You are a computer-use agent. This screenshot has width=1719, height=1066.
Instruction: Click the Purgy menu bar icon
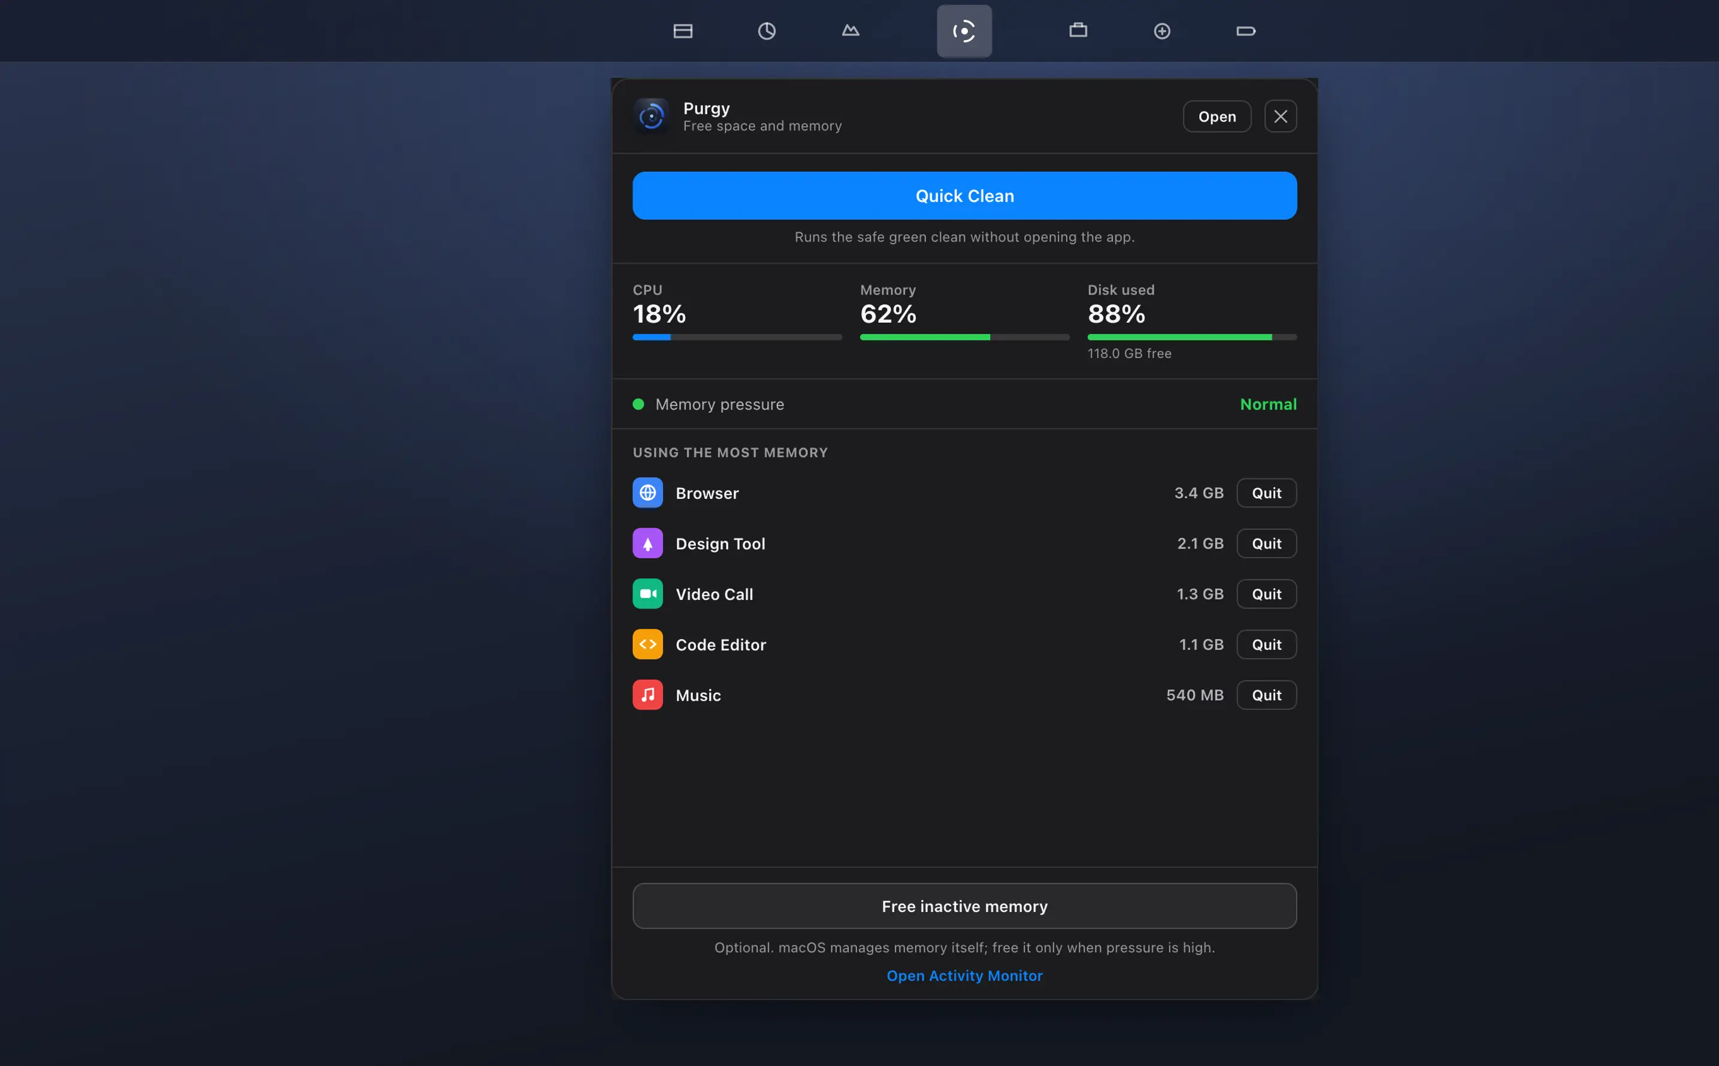coord(964,31)
